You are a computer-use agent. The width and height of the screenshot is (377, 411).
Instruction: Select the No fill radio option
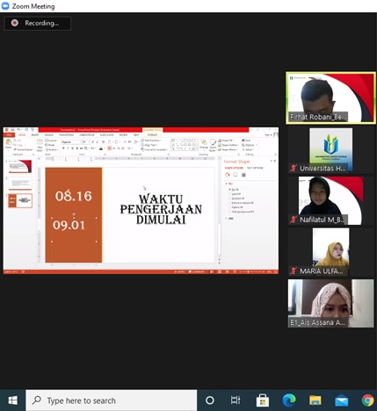230,190
